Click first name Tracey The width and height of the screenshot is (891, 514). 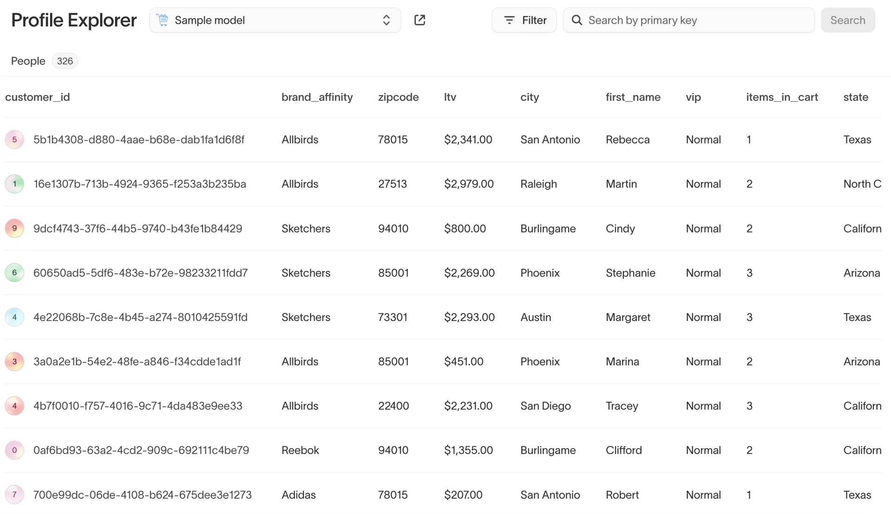pos(622,406)
